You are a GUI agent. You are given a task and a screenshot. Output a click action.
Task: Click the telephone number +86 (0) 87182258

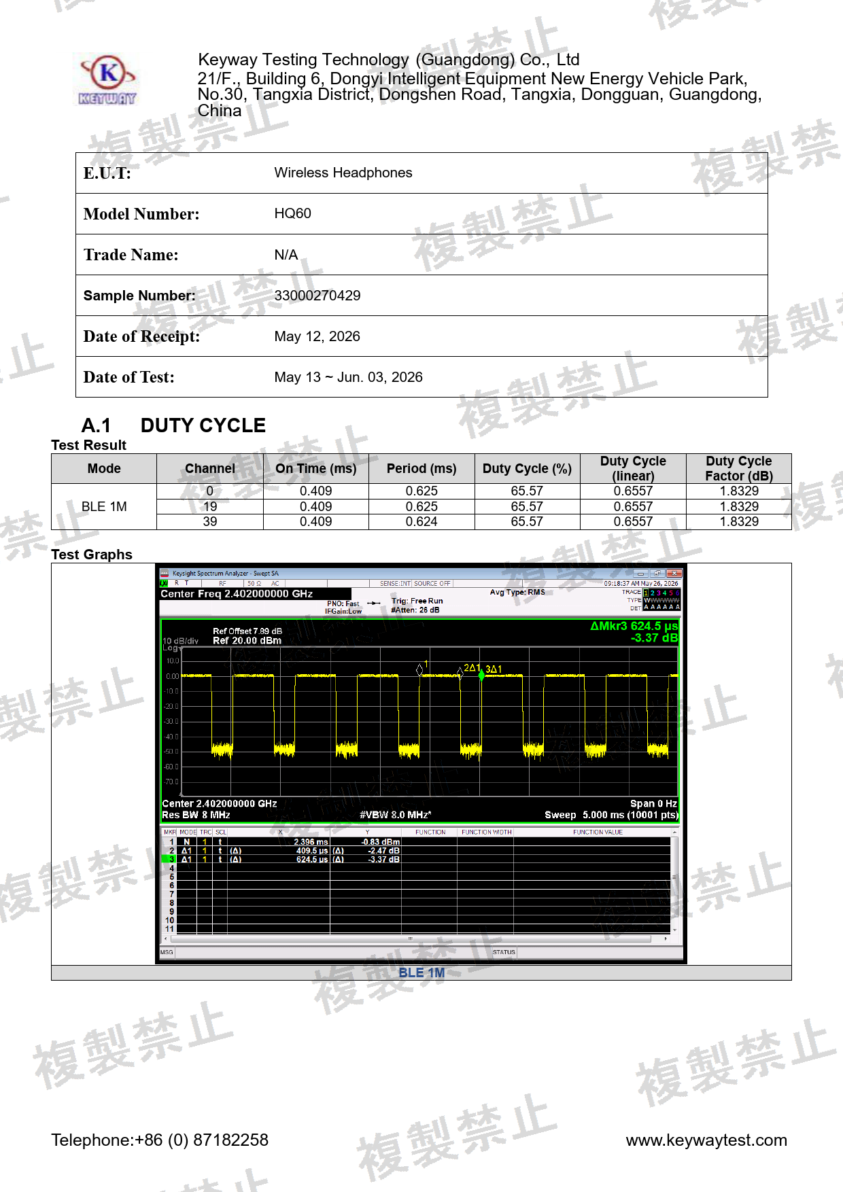coord(201,1140)
